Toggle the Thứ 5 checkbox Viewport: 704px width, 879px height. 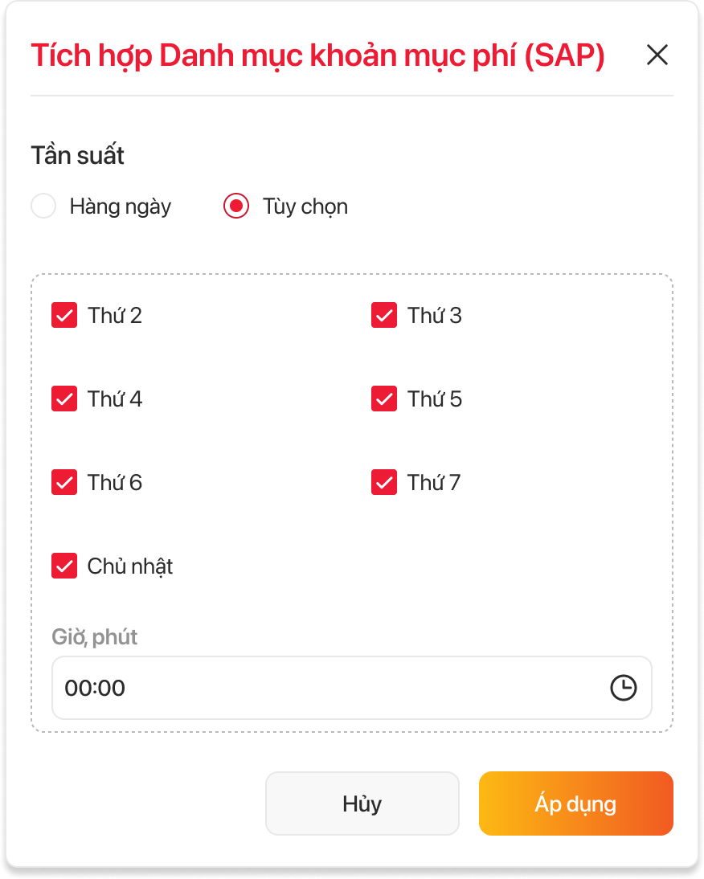[x=384, y=399]
